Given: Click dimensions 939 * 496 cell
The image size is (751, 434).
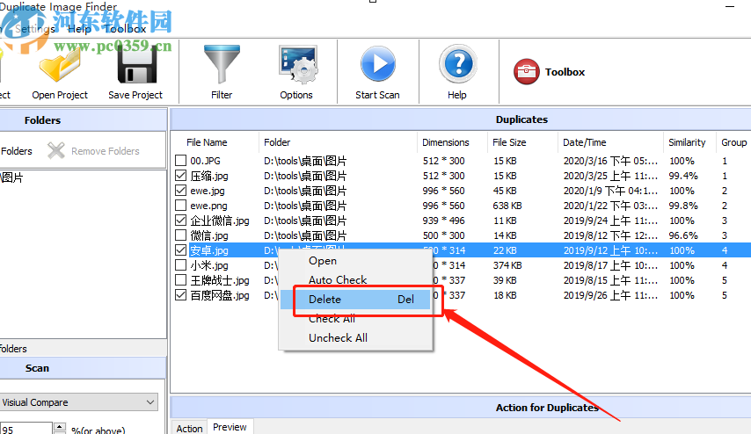Looking at the screenshot, I should coord(443,221).
